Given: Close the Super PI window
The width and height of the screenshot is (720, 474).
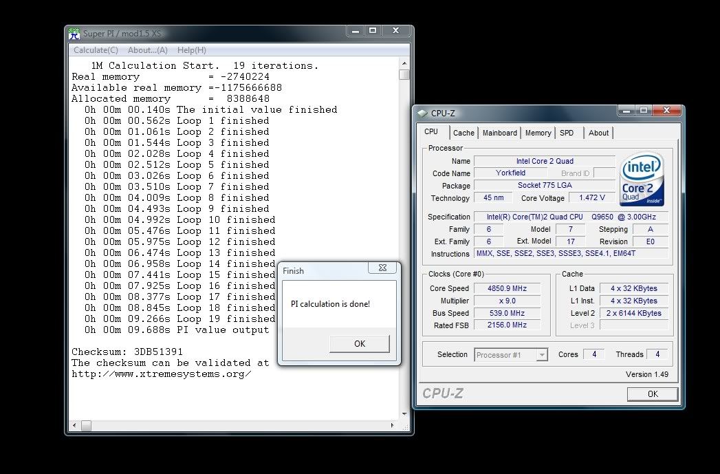Looking at the screenshot, I should pyautogui.click(x=396, y=31).
